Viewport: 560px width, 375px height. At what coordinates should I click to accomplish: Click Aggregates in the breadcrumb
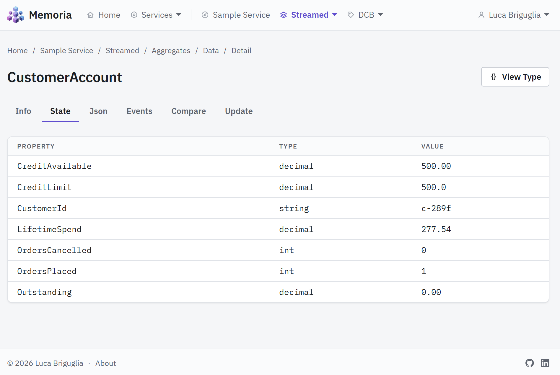pyautogui.click(x=171, y=50)
